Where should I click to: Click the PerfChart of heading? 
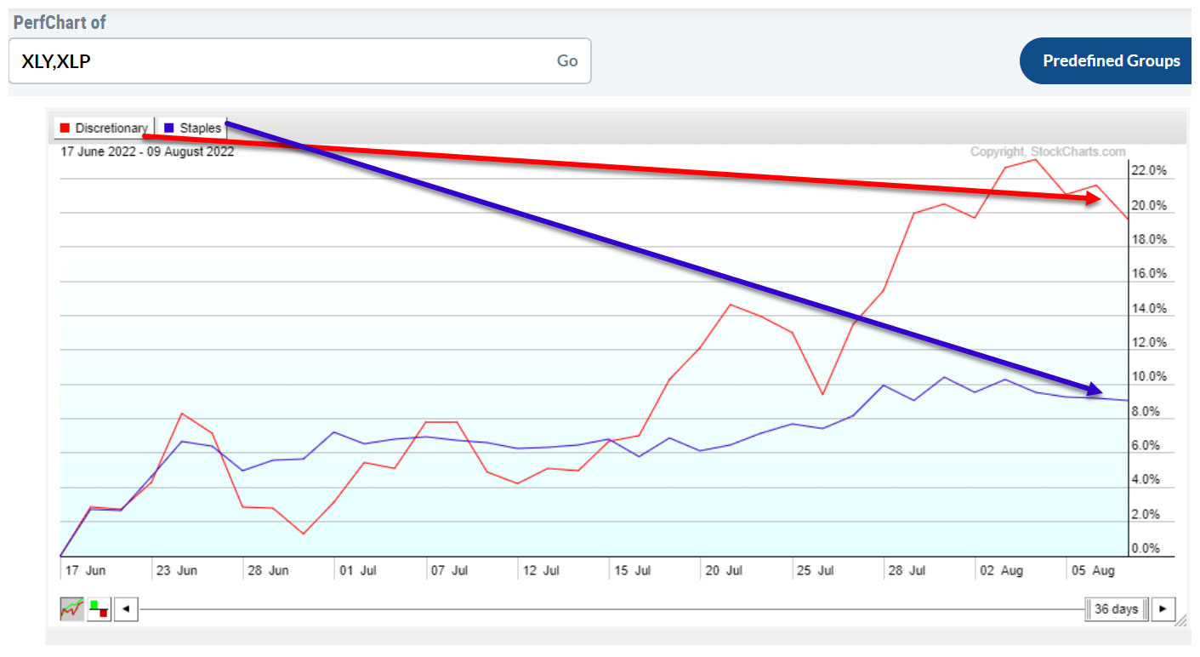point(60,21)
